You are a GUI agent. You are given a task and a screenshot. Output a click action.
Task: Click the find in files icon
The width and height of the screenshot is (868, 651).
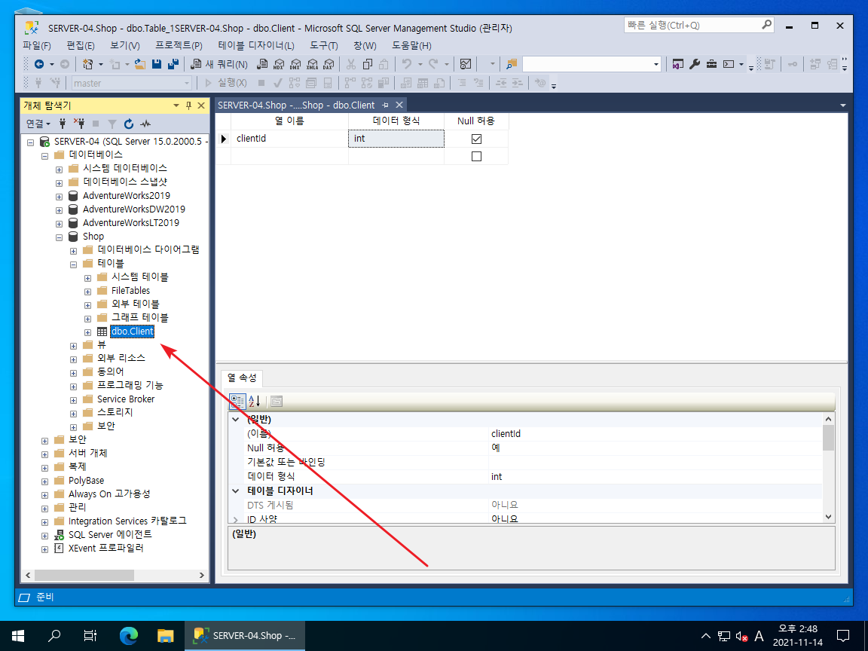pos(512,64)
